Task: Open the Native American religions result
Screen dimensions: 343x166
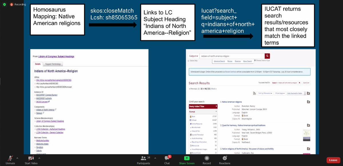Action: coord(232,102)
